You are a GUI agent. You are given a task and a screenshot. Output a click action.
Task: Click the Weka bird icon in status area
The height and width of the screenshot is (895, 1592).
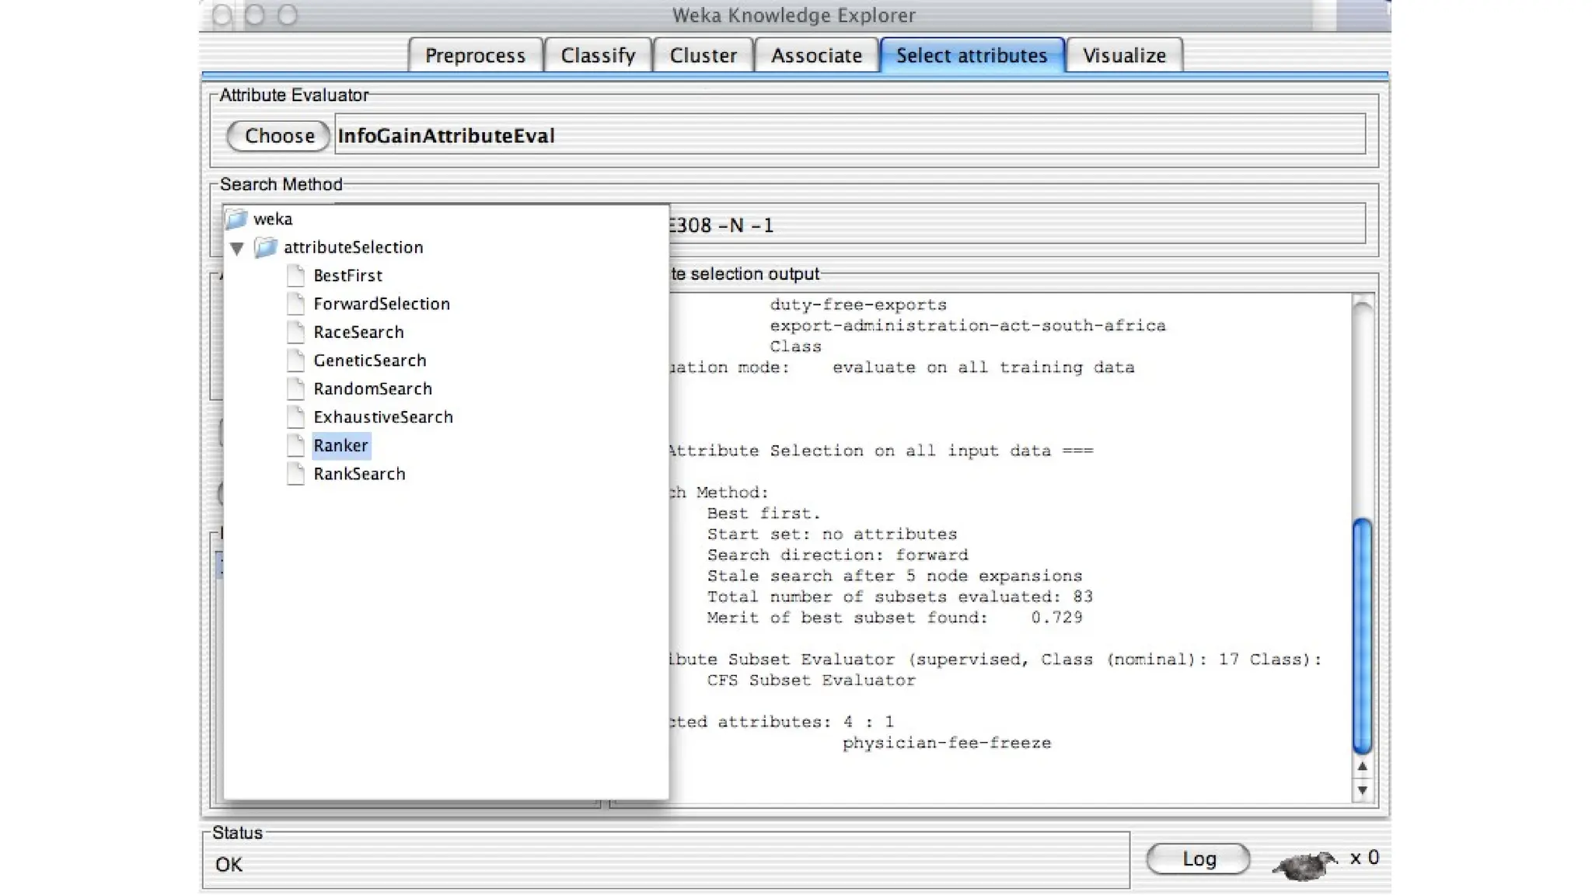point(1304,862)
